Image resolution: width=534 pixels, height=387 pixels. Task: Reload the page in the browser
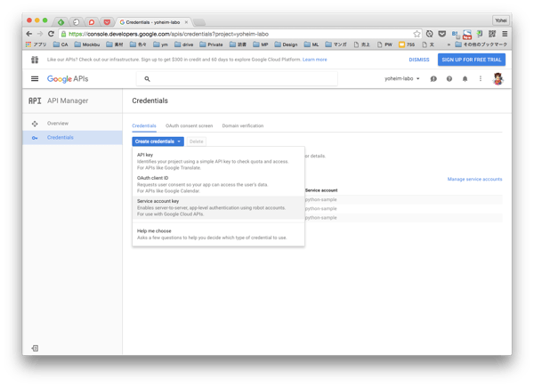pos(52,34)
